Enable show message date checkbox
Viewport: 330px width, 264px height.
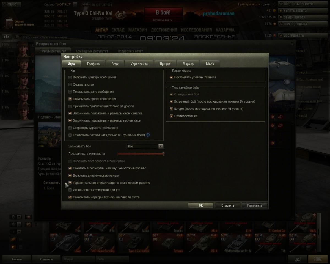point(70,92)
